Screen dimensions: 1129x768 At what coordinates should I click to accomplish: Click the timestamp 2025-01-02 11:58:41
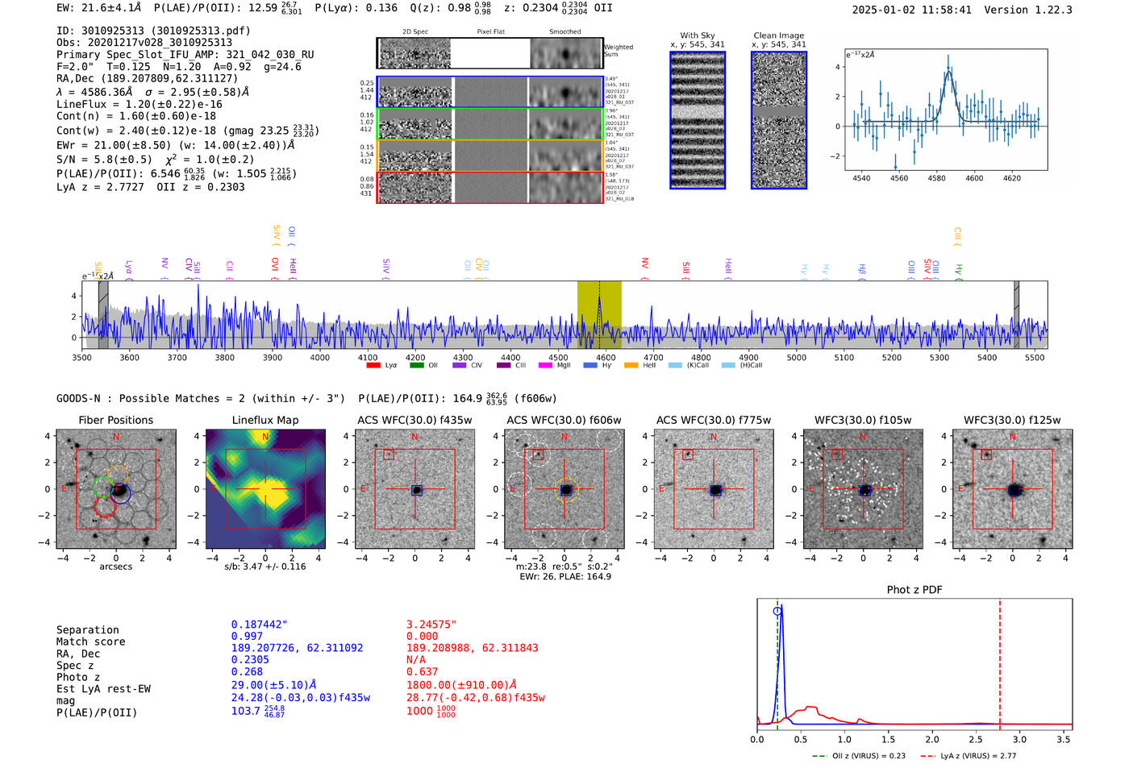click(912, 10)
